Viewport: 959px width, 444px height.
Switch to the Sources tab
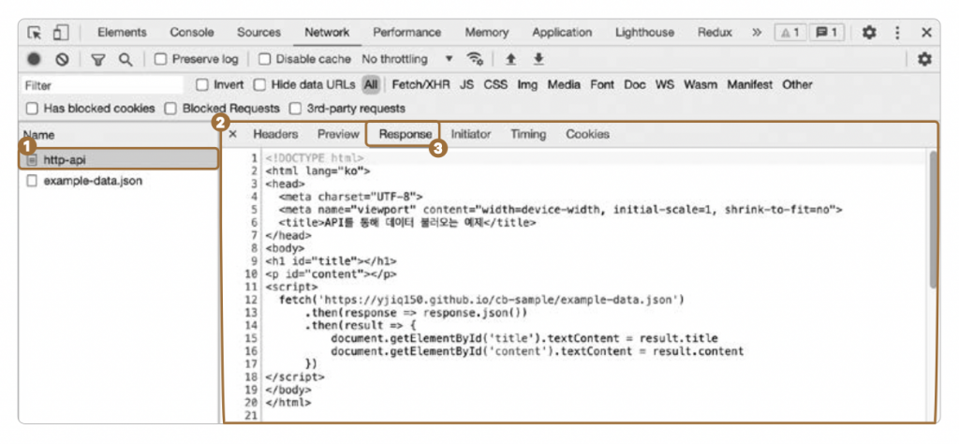coord(258,33)
